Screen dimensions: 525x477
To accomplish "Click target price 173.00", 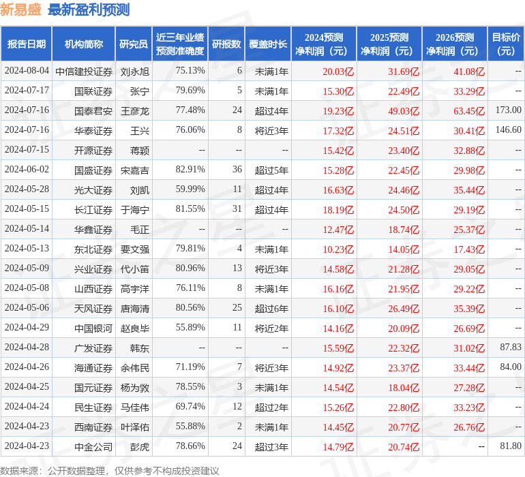I will coord(509,110).
